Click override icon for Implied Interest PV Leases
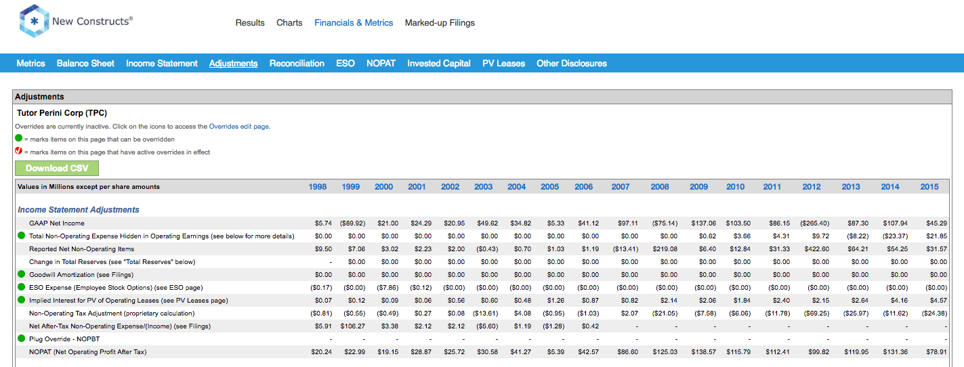 coord(21,301)
